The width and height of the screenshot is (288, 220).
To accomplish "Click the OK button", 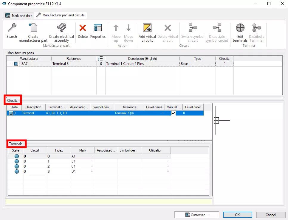I will click(x=237, y=215).
